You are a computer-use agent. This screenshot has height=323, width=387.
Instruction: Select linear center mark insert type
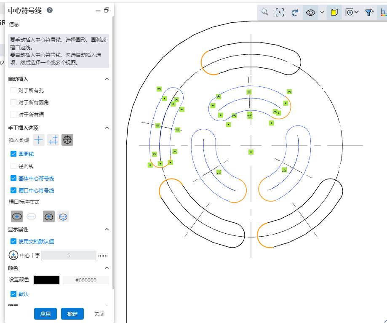(x=53, y=140)
